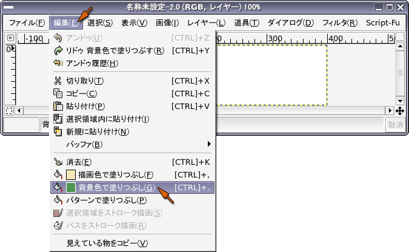
Task: Click the bucket icon for パターンで塗りつぶし
Action: tap(58, 200)
